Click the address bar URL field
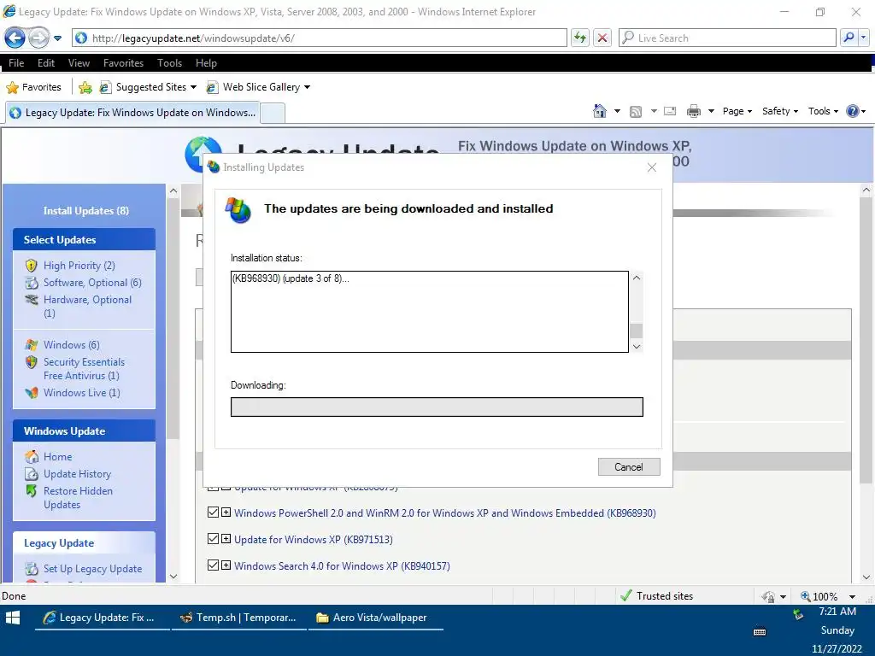Image resolution: width=875 pixels, height=656 pixels. click(x=320, y=38)
